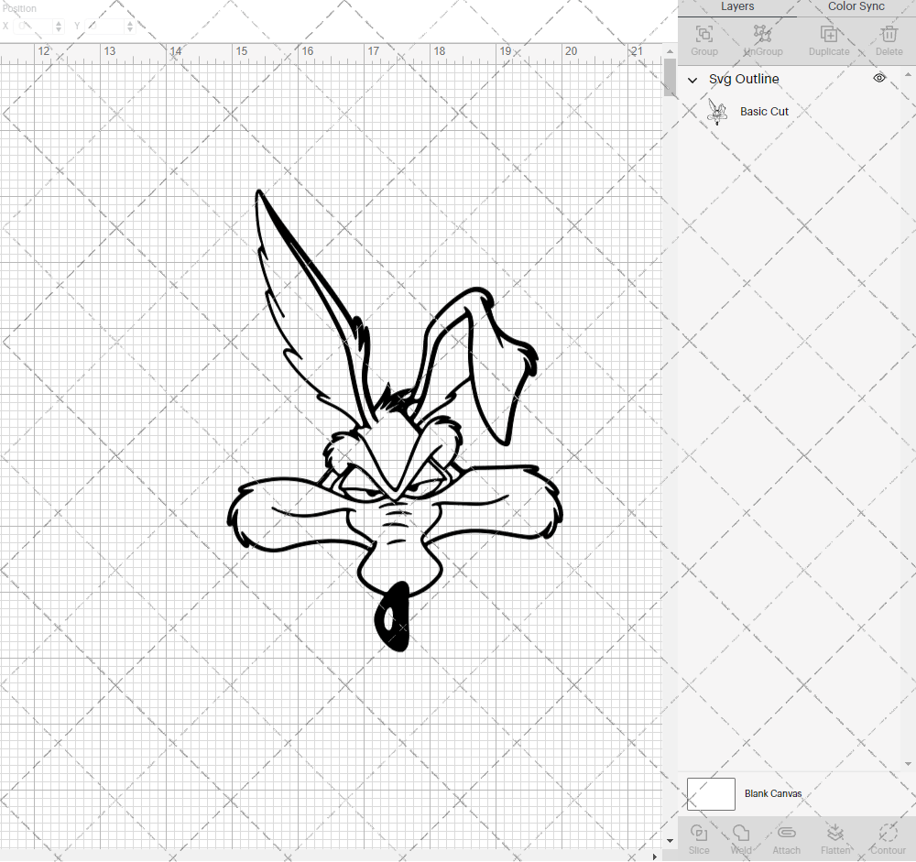This screenshot has height=862, width=916.
Task: Hide the Svg Outline layer
Action: pyautogui.click(x=878, y=79)
